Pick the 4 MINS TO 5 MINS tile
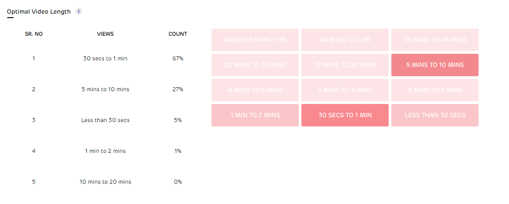Screen dimensions: 509x204 pos(255,90)
